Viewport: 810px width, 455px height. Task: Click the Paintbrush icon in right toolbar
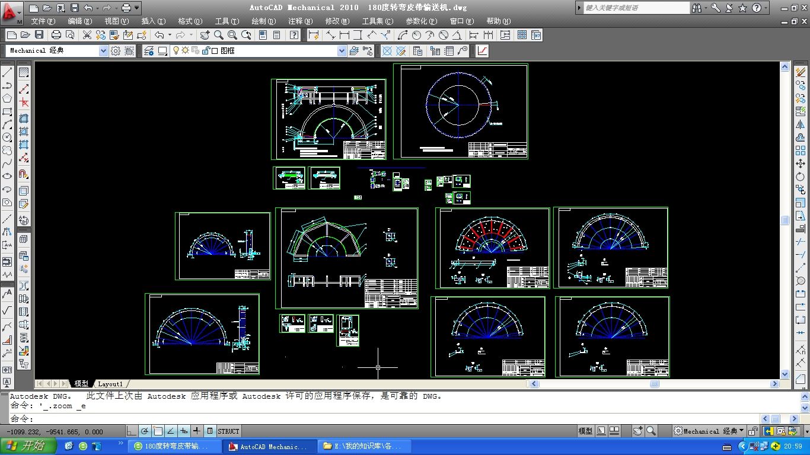pyautogui.click(x=801, y=72)
